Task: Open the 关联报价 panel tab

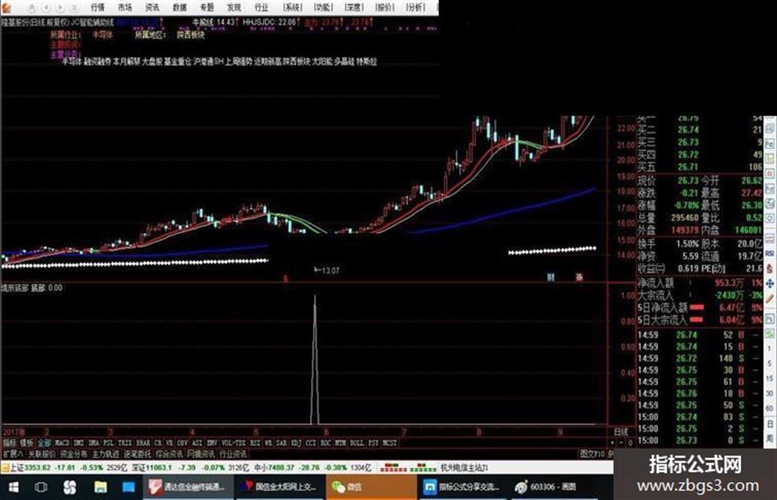Action: coord(42,453)
